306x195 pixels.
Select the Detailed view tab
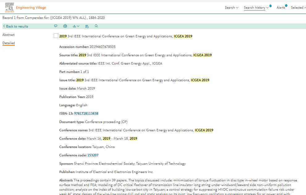[x=9, y=43]
